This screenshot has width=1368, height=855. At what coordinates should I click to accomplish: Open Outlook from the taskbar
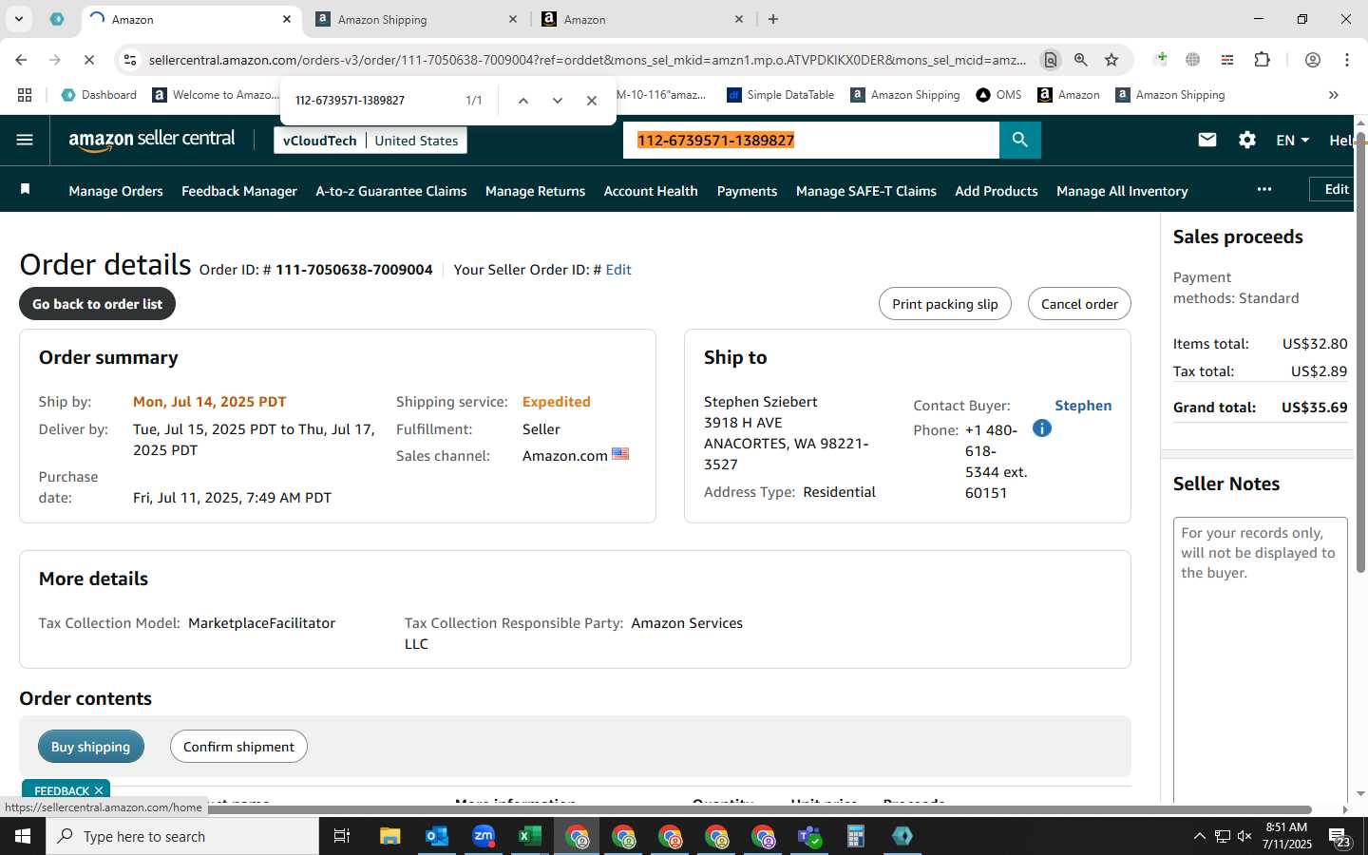436,836
